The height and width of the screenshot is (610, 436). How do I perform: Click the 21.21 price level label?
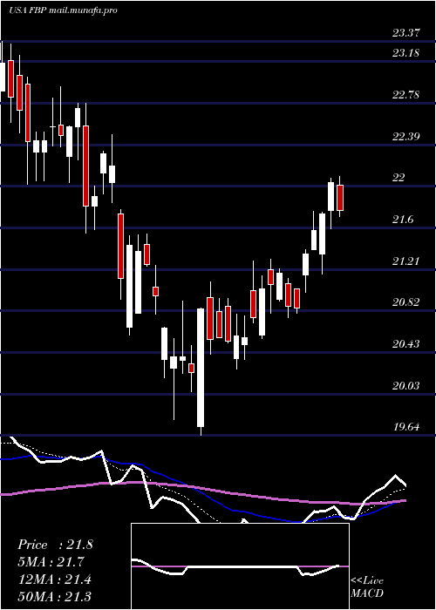pyautogui.click(x=406, y=261)
